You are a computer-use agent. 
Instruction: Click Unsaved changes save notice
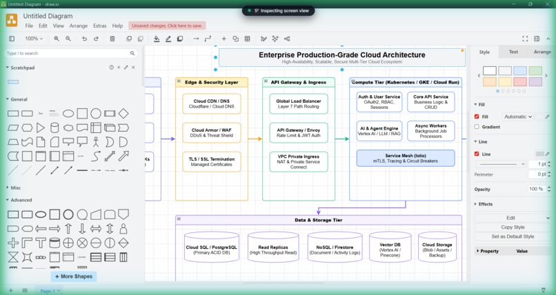[167, 26]
